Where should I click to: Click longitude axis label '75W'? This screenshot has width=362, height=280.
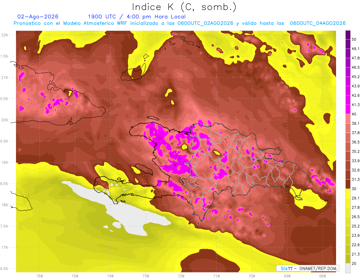(x=75, y=276)
